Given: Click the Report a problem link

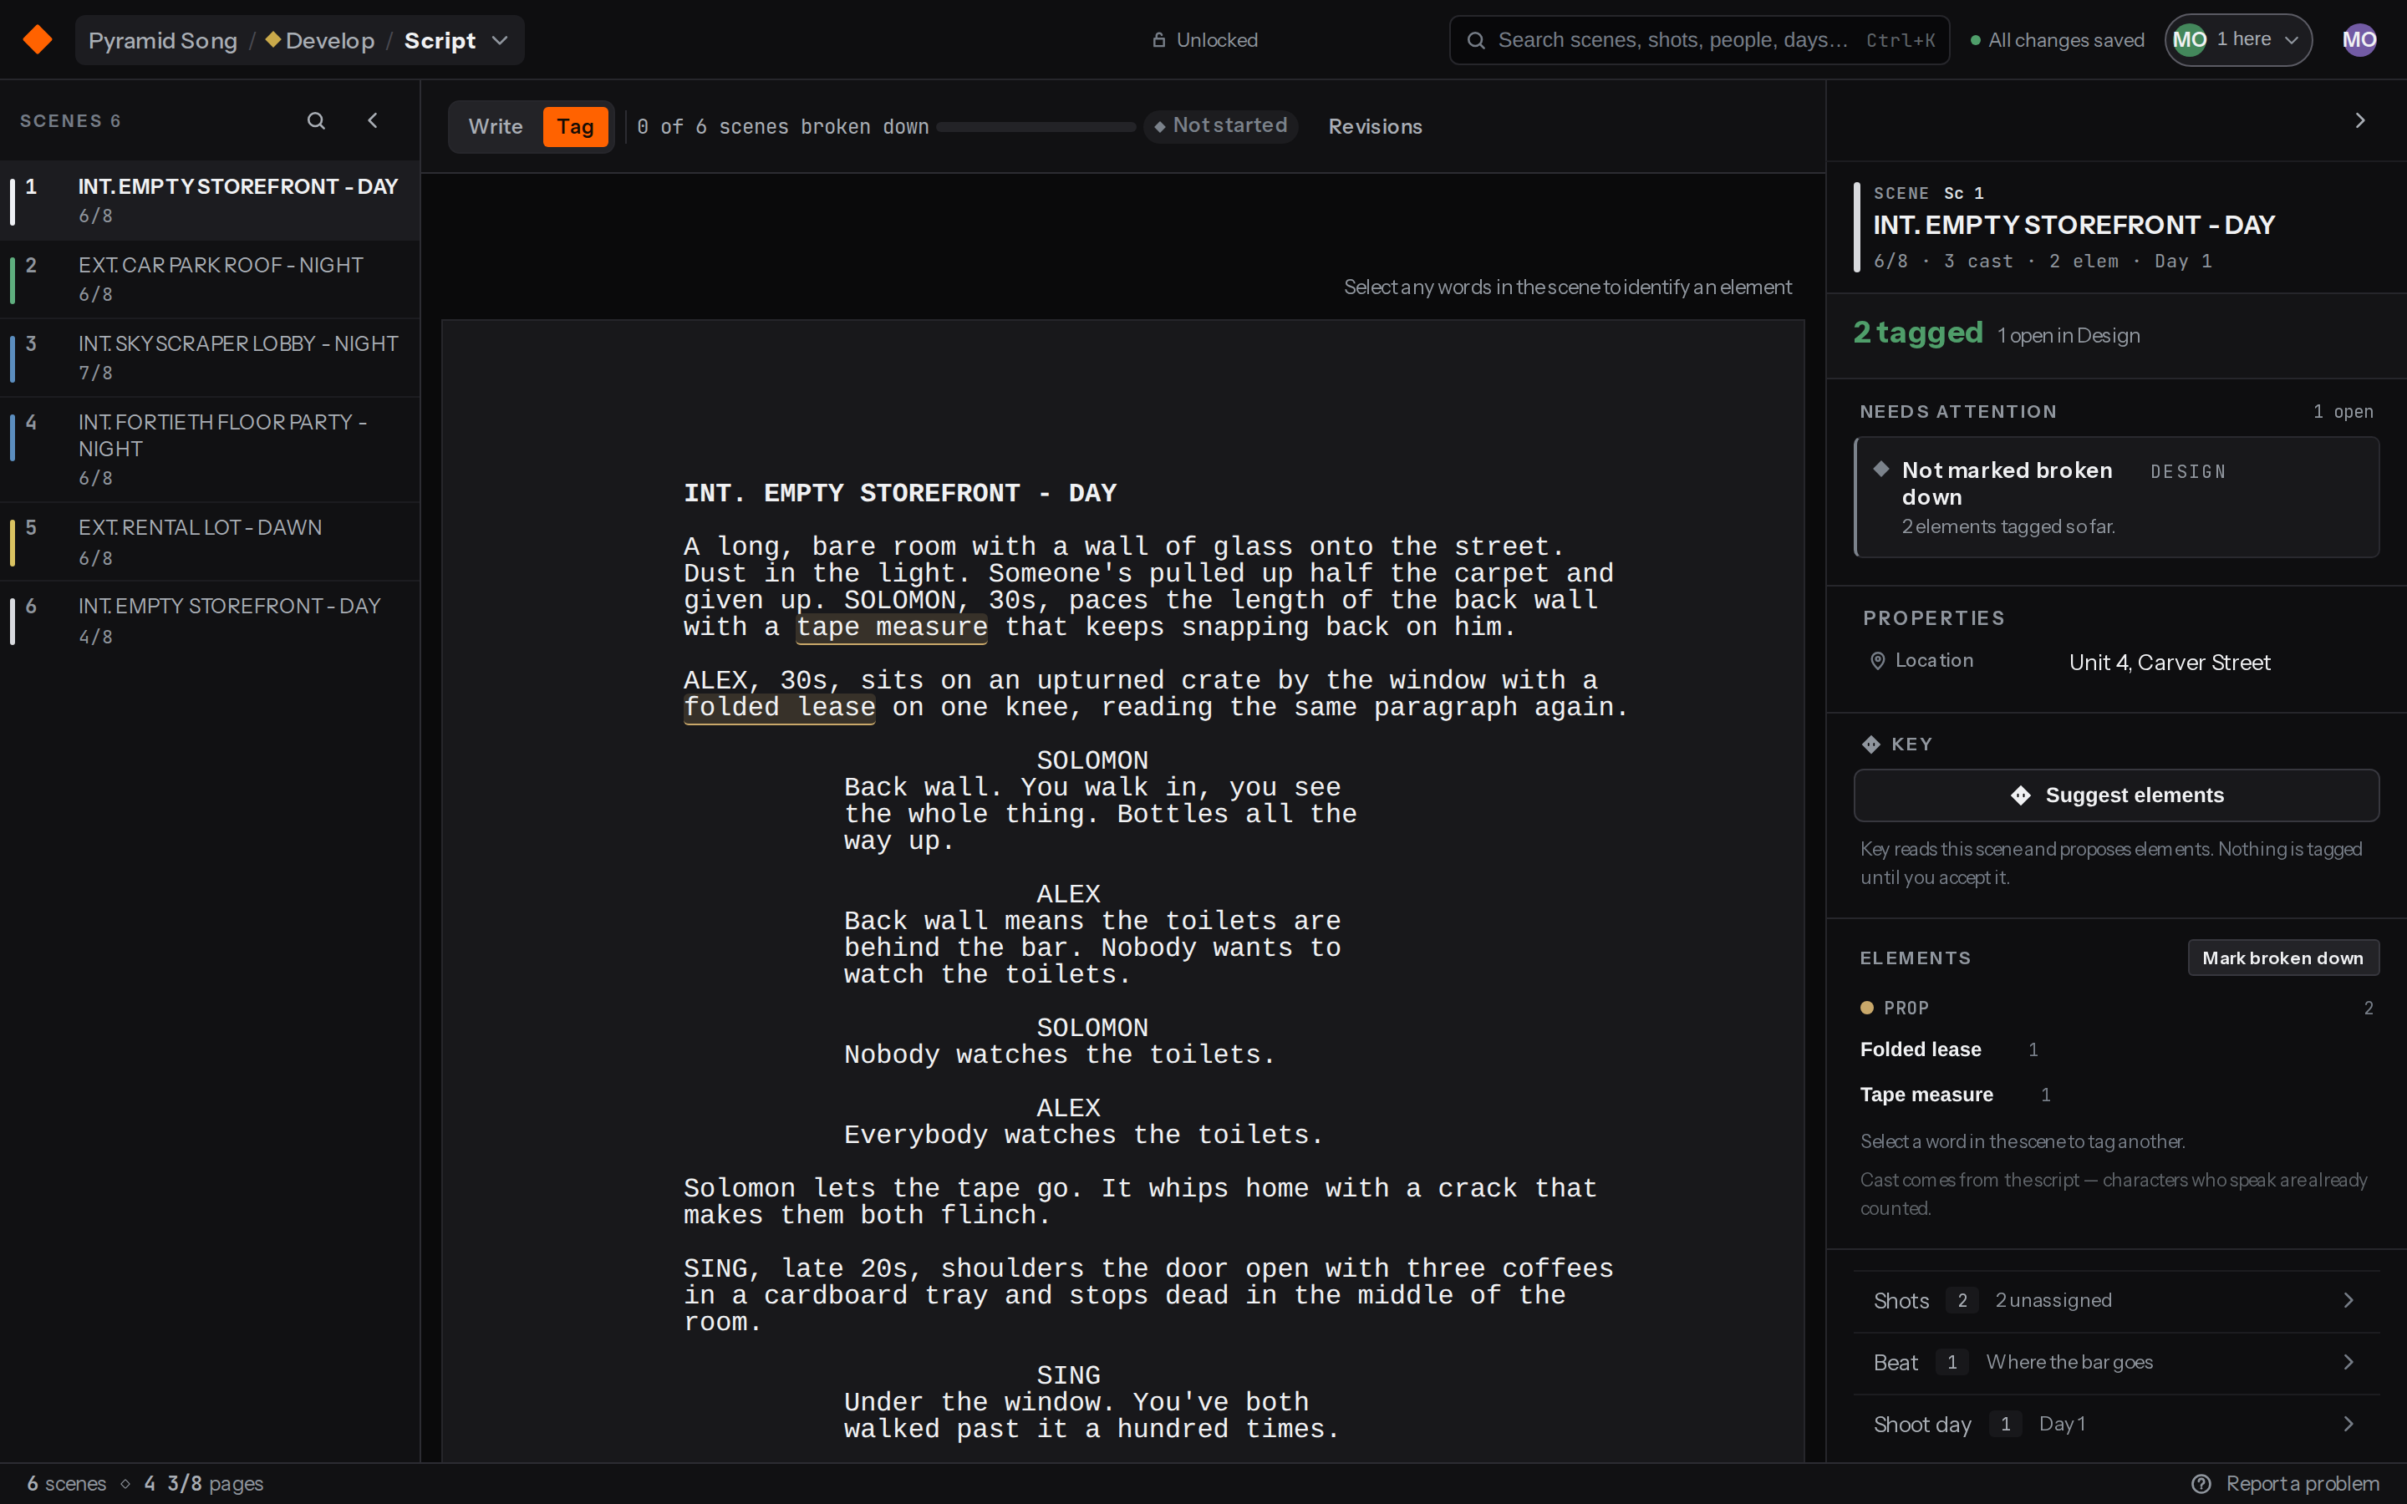Looking at the screenshot, I should (2302, 1483).
